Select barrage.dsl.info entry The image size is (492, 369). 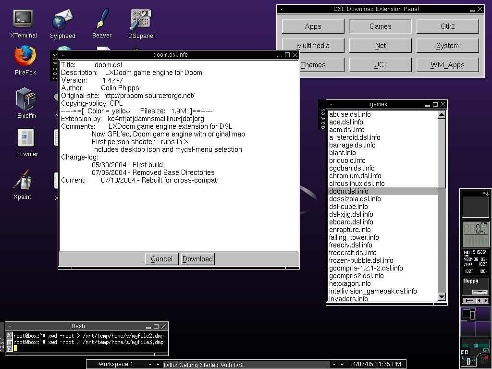click(x=382, y=145)
